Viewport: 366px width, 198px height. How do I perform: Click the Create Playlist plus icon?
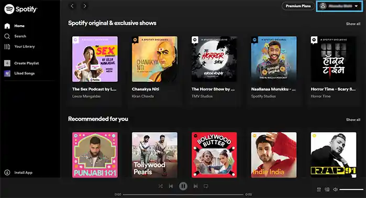[x=7, y=63]
